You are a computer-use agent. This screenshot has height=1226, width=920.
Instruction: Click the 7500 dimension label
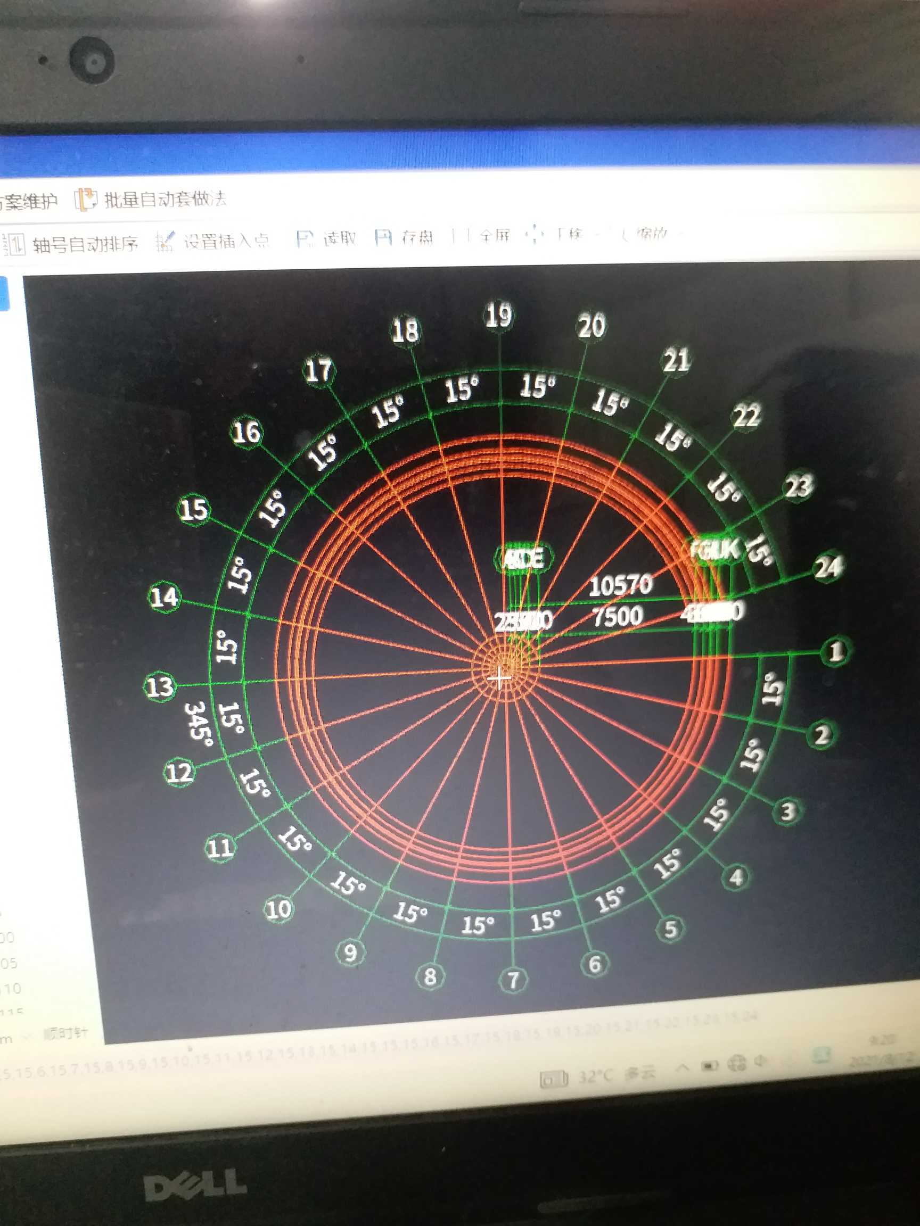[617, 616]
